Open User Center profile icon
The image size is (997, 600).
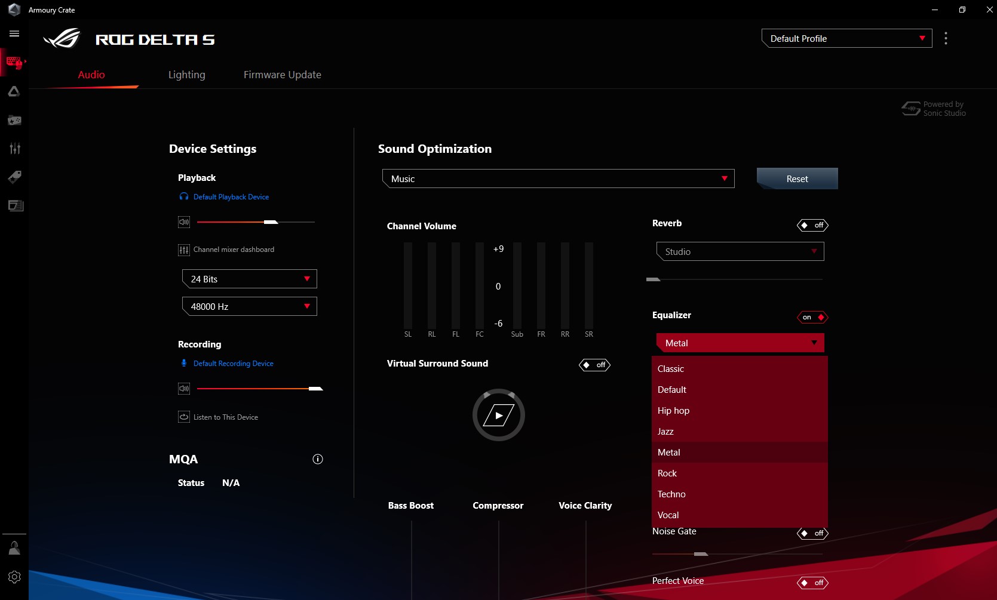coord(14,548)
